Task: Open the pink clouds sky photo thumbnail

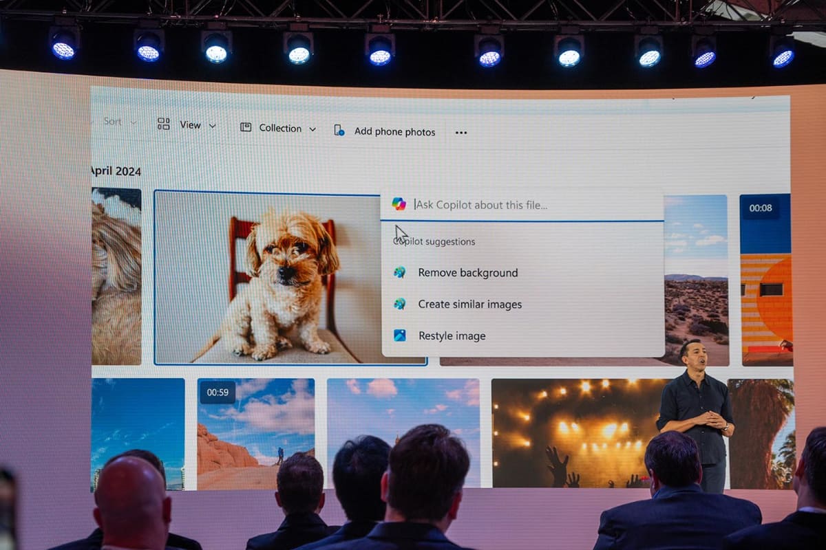Action: (403, 433)
